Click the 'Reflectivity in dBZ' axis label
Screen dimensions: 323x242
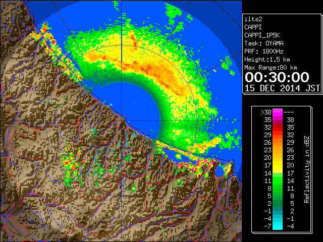click(x=307, y=169)
